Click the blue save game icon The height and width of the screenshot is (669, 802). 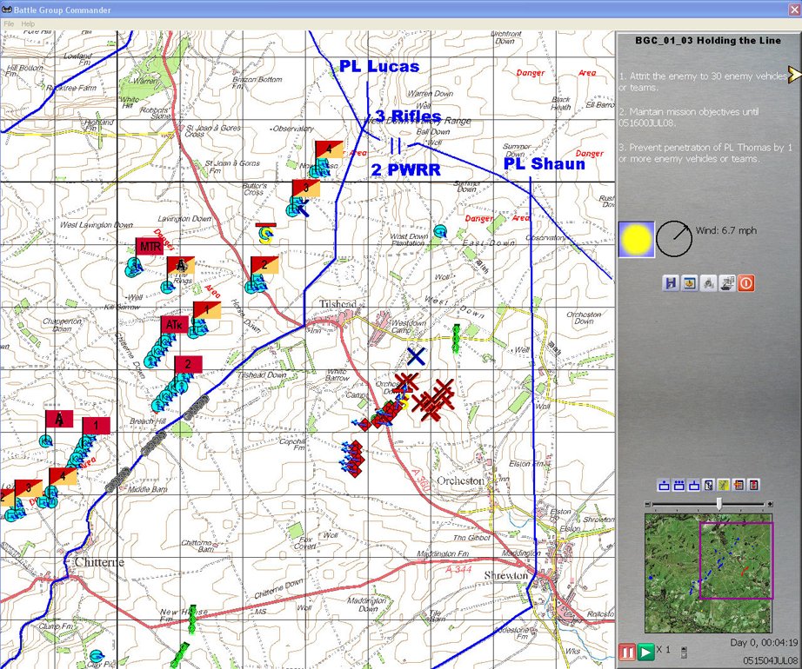click(671, 283)
